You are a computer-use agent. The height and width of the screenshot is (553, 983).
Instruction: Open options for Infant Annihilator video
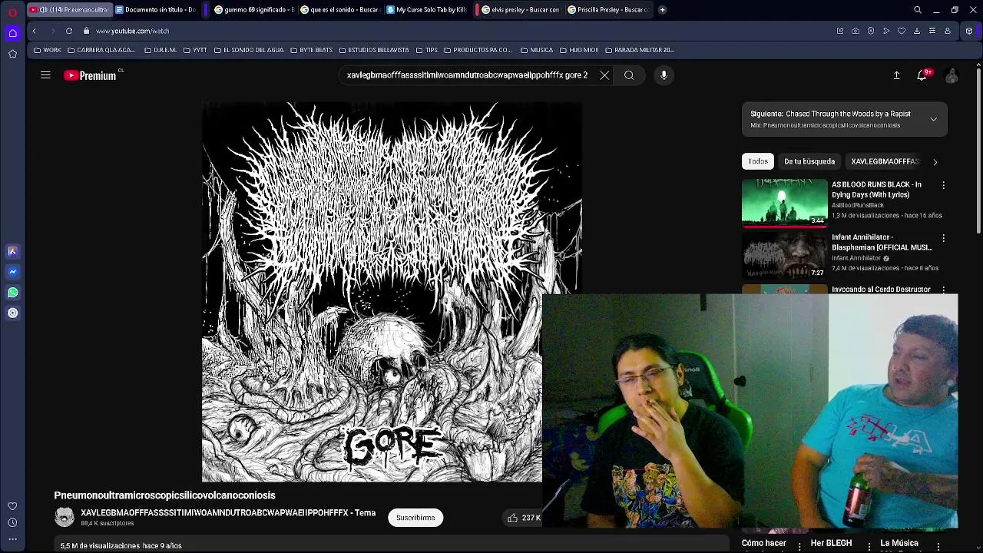pos(944,238)
